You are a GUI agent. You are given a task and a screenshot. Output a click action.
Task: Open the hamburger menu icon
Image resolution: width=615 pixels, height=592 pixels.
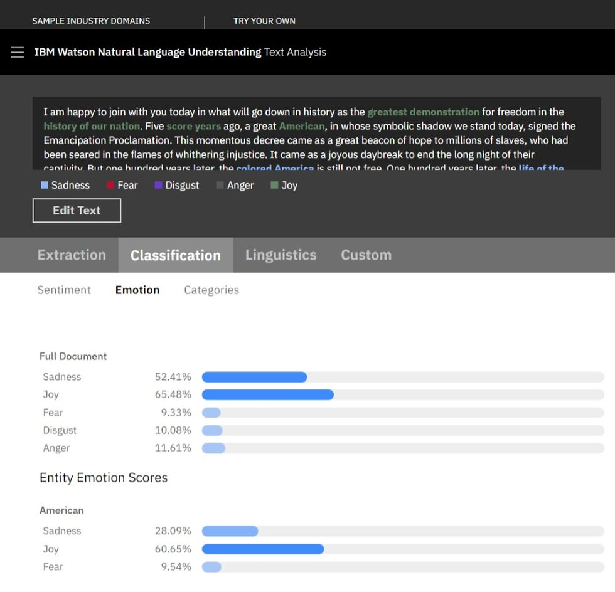pyautogui.click(x=18, y=52)
